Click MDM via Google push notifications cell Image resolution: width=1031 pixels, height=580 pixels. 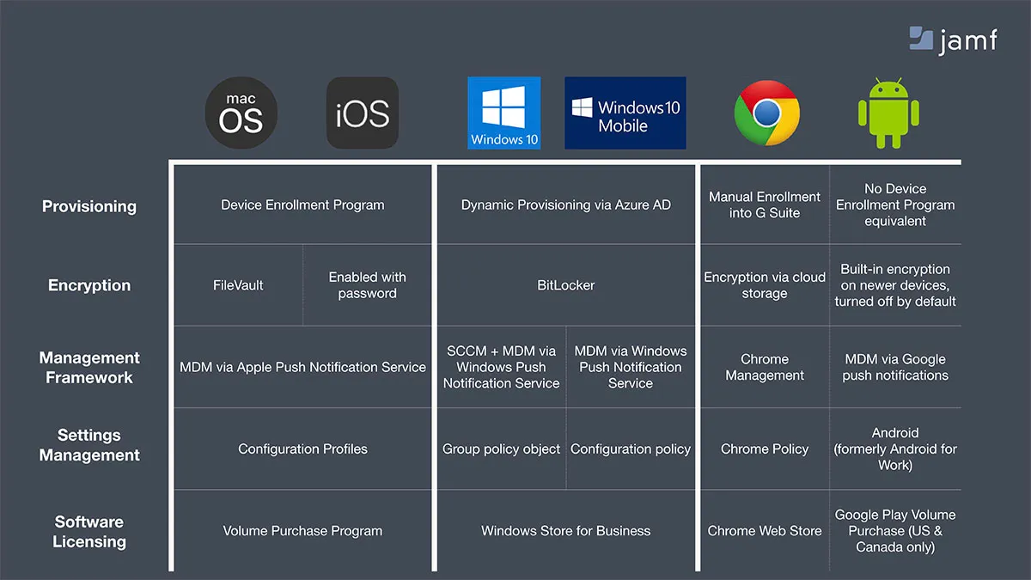pyautogui.click(x=895, y=367)
